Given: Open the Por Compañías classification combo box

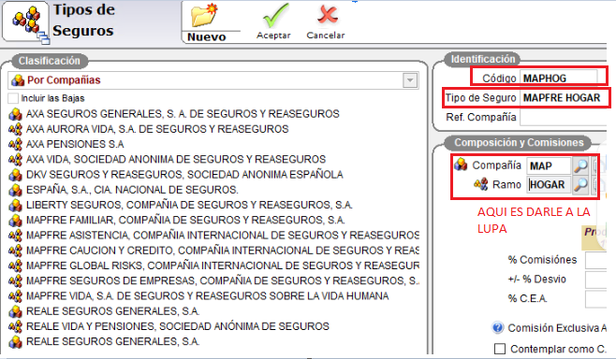Looking at the screenshot, I should [213, 80].
